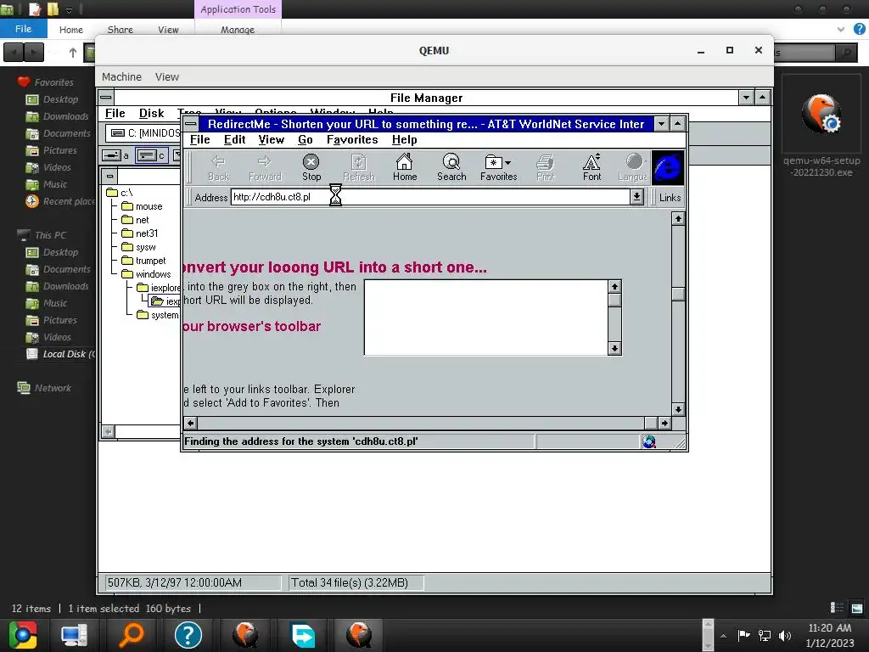Click the Refresh toolbar icon
The width and height of the screenshot is (869, 652).
click(x=359, y=167)
